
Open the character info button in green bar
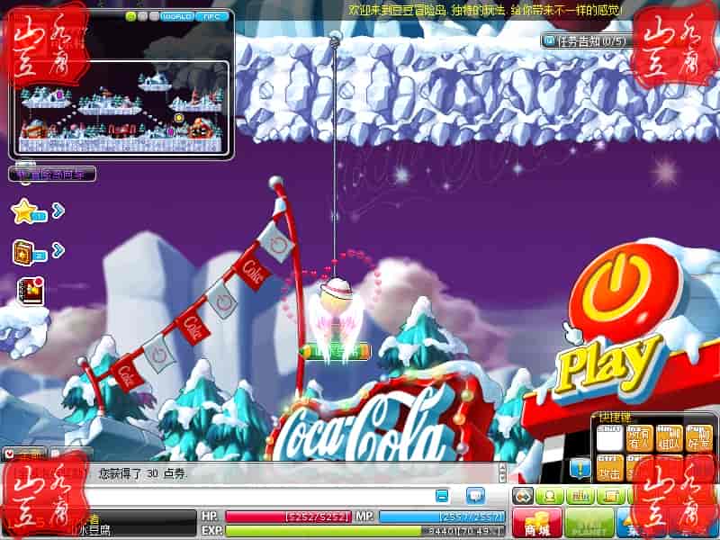coord(548,496)
